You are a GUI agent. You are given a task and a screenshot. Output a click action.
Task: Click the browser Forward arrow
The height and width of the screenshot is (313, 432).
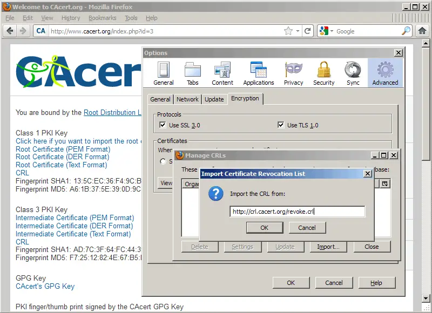23,31
